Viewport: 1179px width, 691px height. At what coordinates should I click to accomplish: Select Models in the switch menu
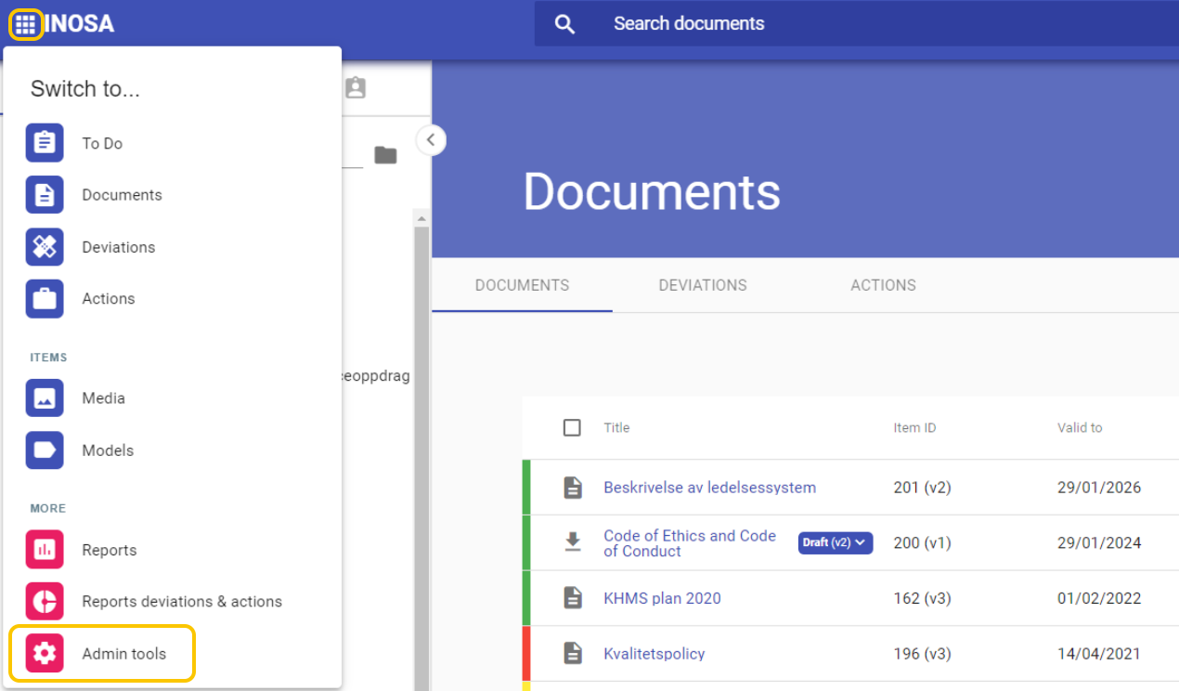[108, 450]
